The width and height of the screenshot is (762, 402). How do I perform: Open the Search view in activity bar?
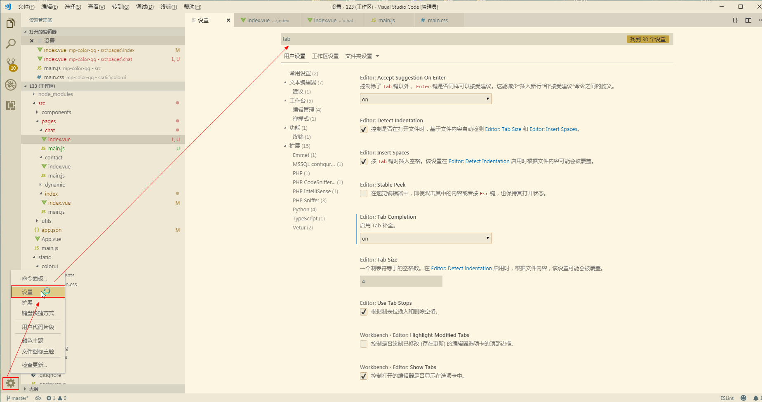(11, 44)
